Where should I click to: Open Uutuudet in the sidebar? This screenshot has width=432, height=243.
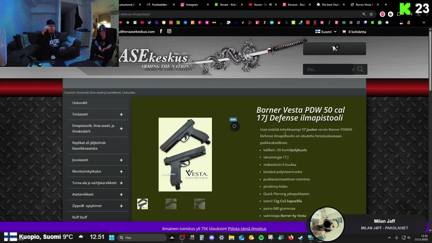point(80,103)
